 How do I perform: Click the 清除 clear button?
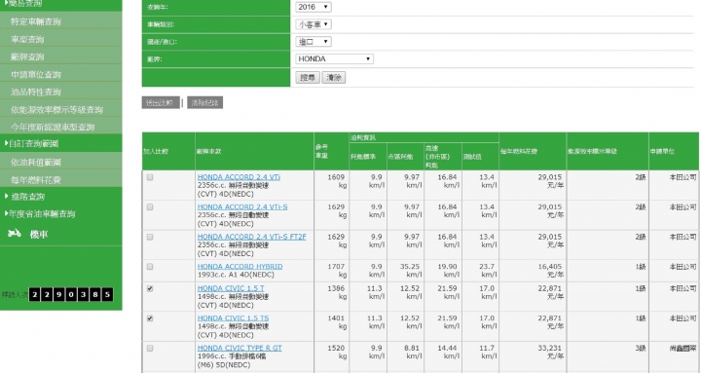click(334, 77)
